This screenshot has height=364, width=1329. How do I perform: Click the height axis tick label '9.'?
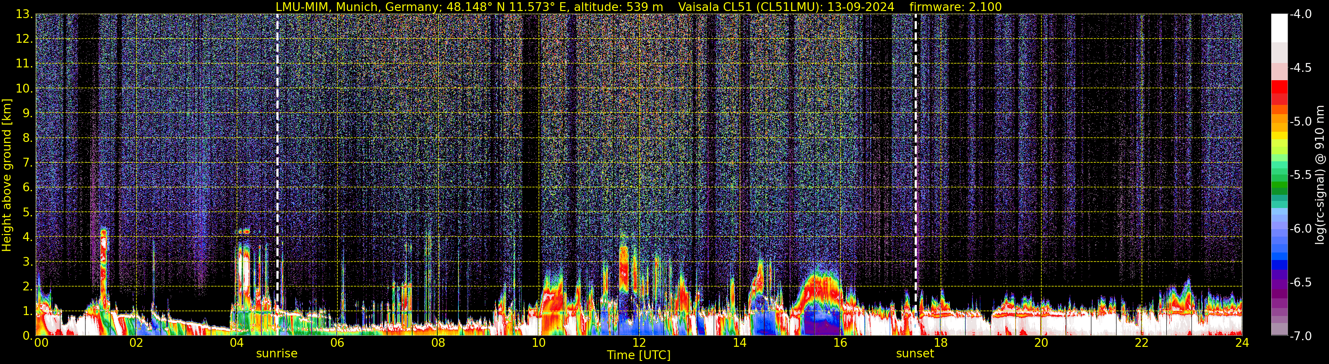pos(27,113)
